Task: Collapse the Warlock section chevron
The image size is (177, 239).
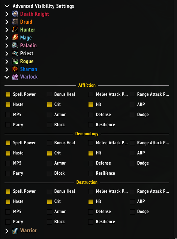Action: 7,77
